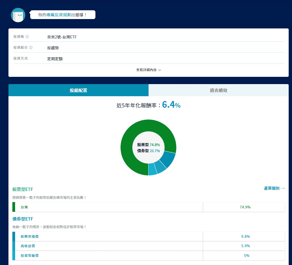Click the blue swatch beside 新興市場債
The height and width of the screenshot is (265, 292).
coord(14,237)
